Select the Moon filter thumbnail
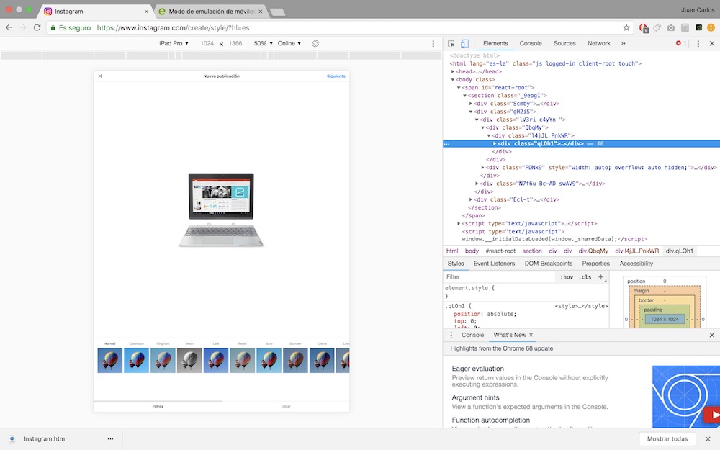 (189, 360)
